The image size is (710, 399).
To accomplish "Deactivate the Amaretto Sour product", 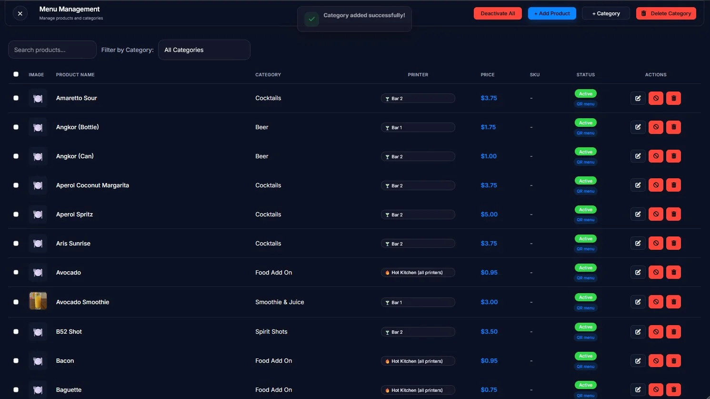I will pyautogui.click(x=656, y=98).
